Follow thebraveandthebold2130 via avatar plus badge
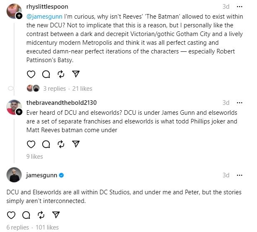The width and height of the screenshot is (257, 232). (19, 112)
